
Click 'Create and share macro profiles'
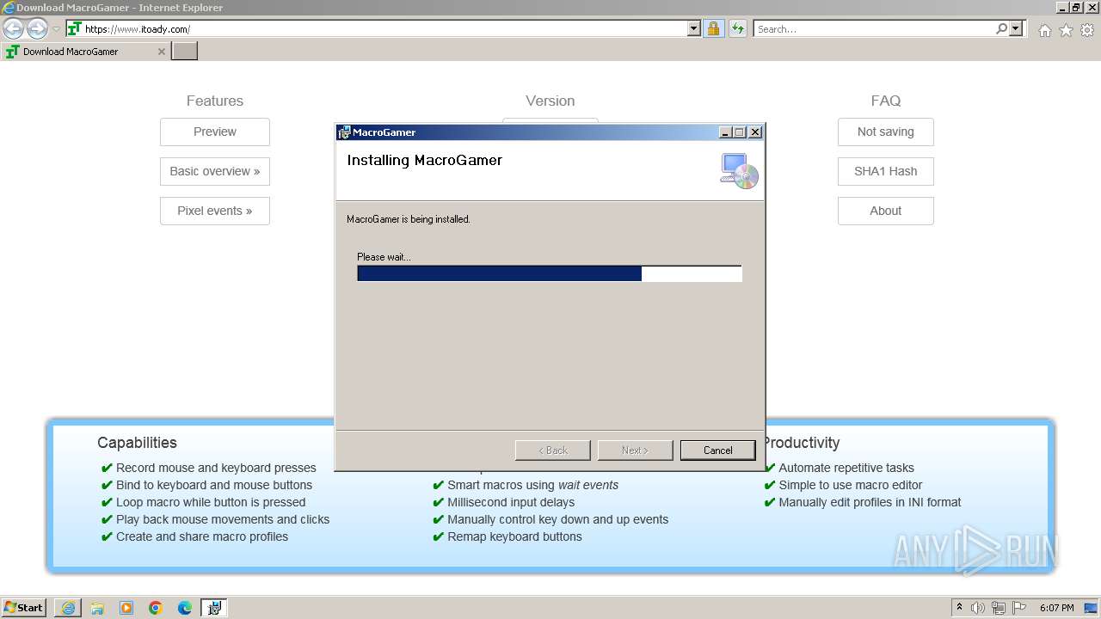click(x=202, y=536)
